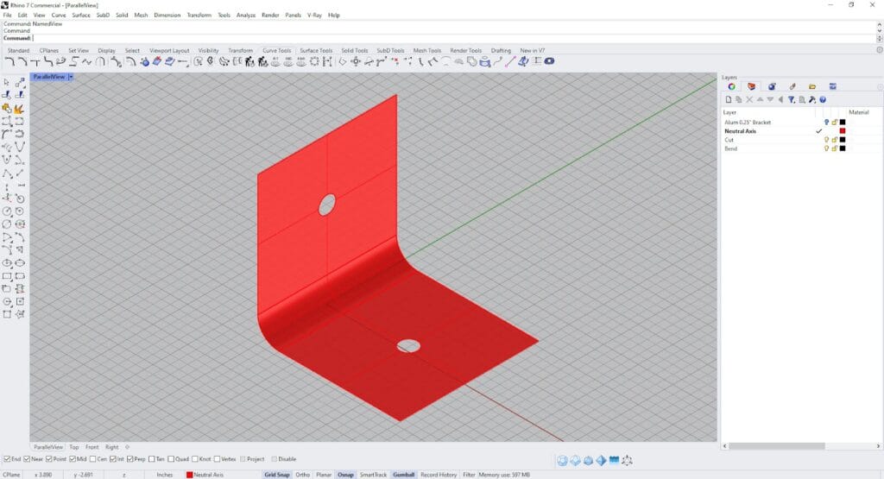Open the ParallelView viewport dropdown arrow
The image size is (884, 479).
tap(72, 77)
